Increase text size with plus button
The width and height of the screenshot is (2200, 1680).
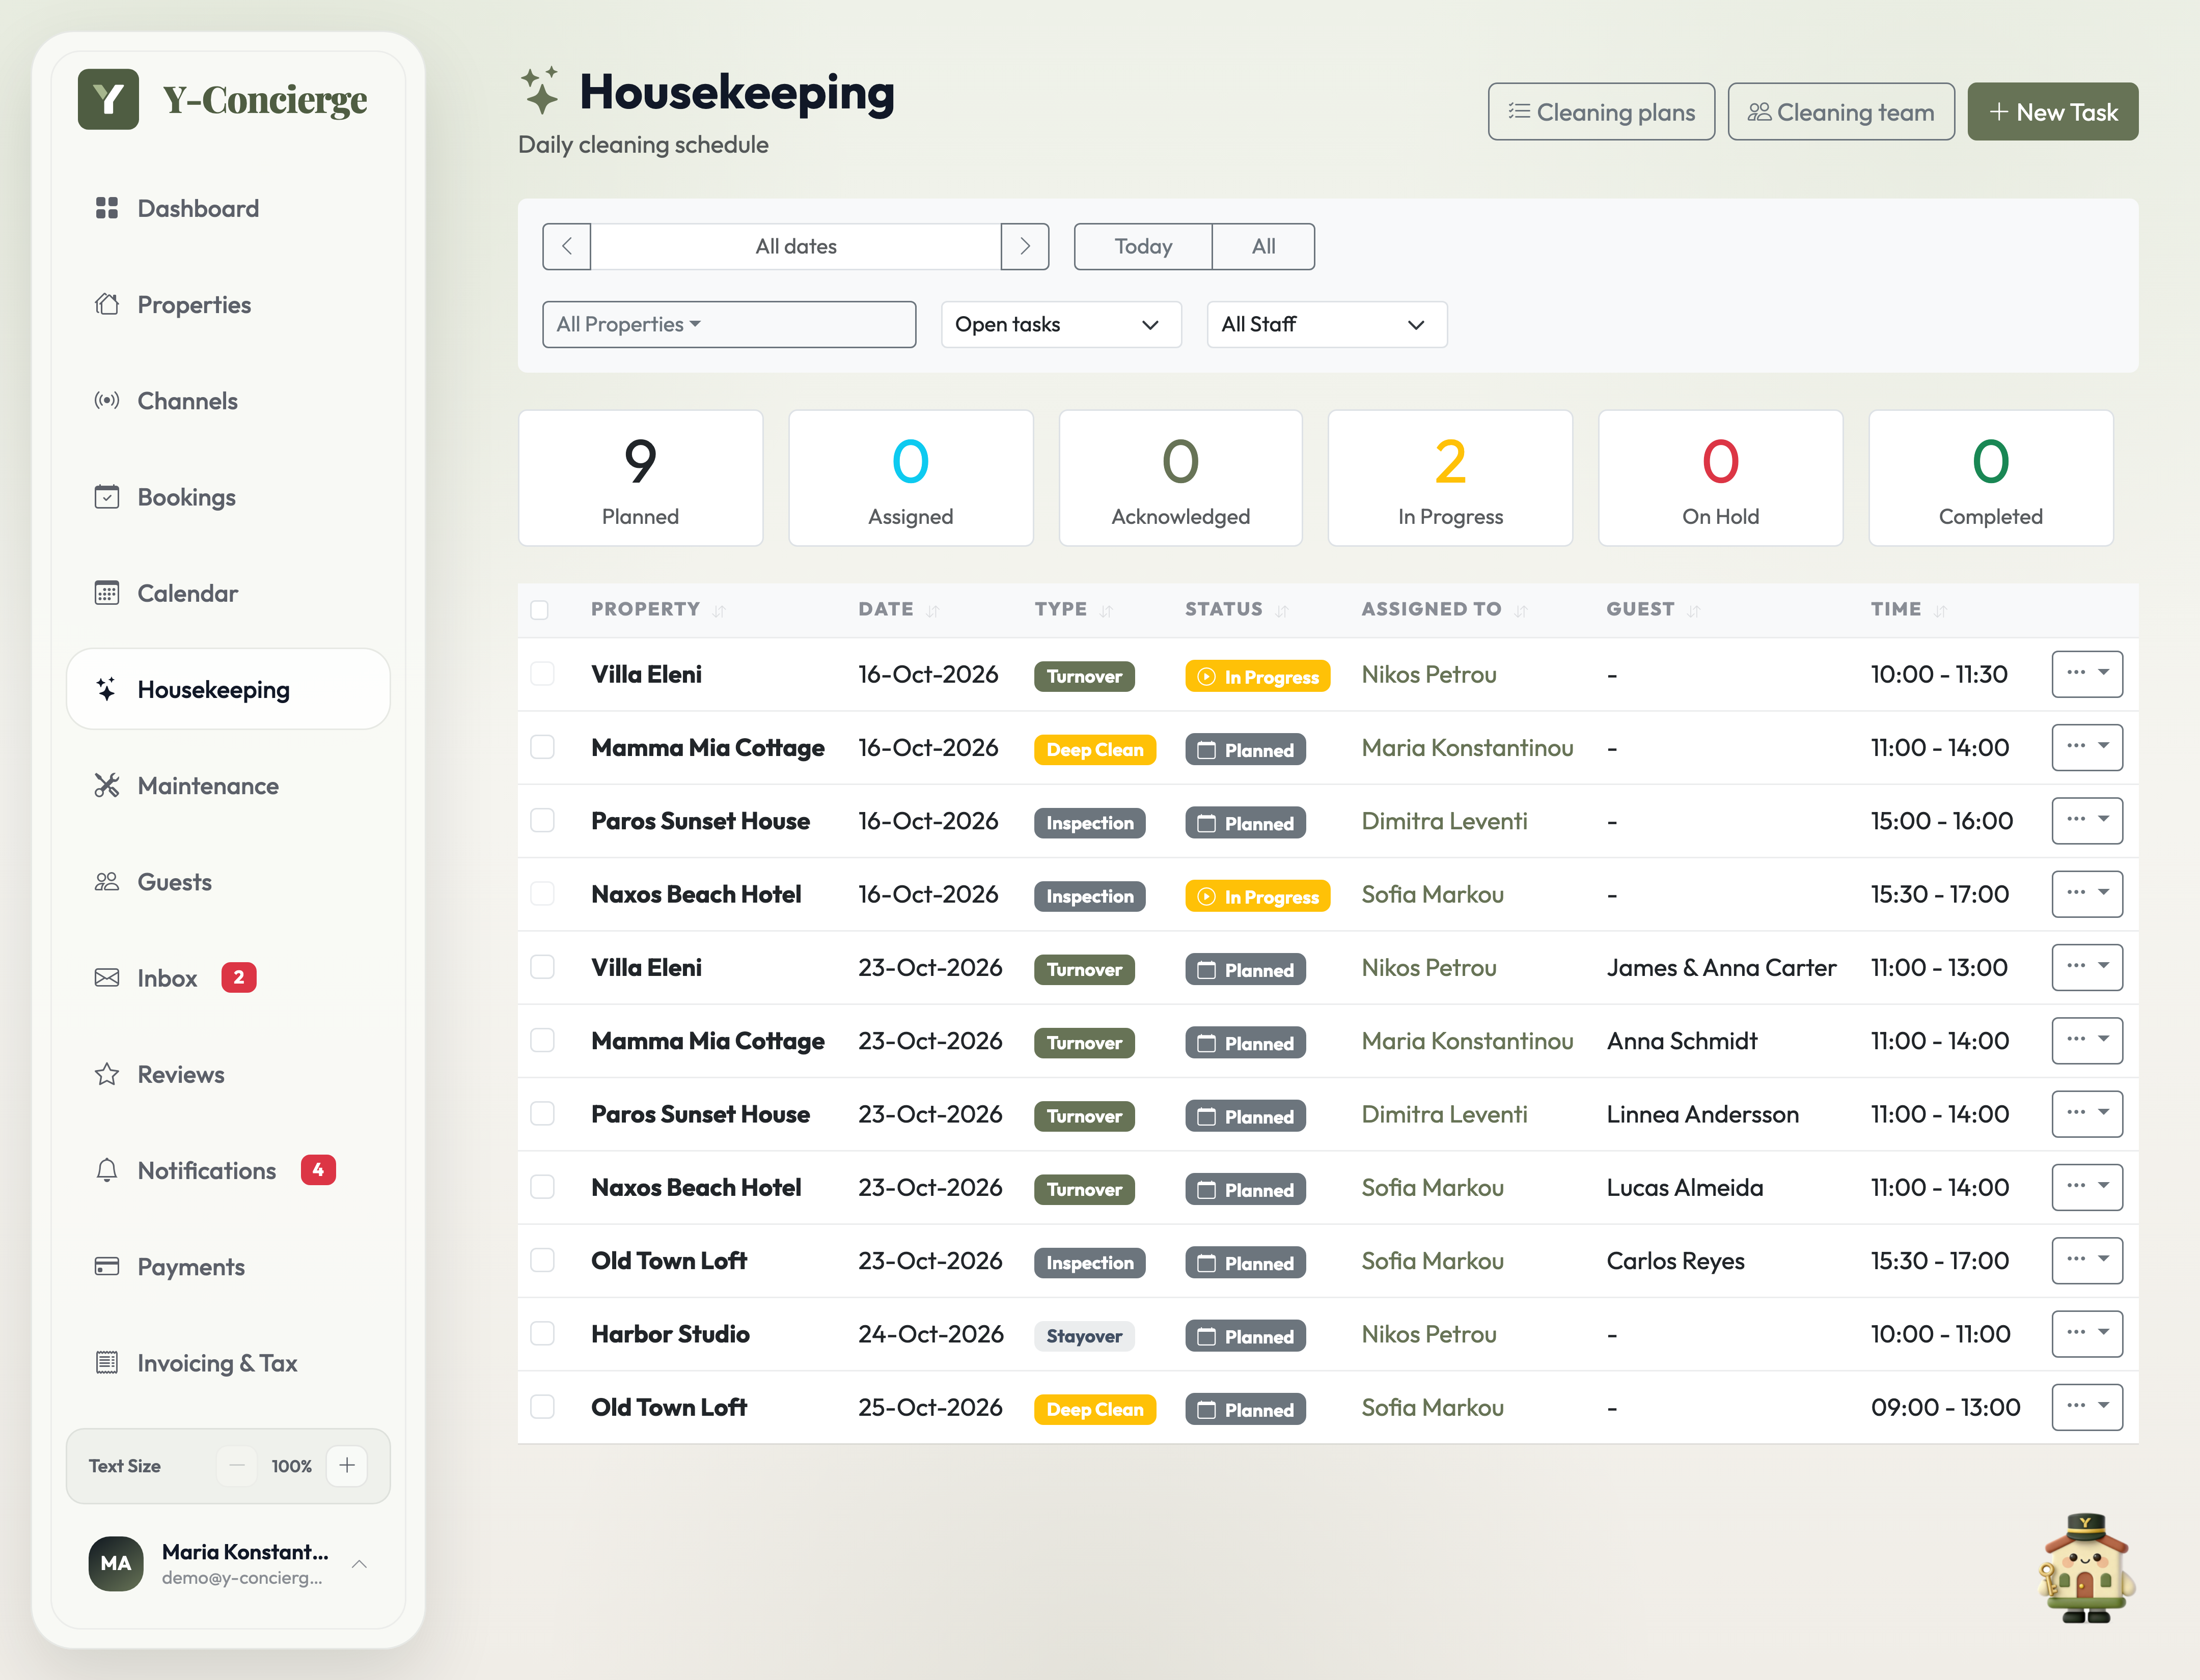pos(347,1465)
